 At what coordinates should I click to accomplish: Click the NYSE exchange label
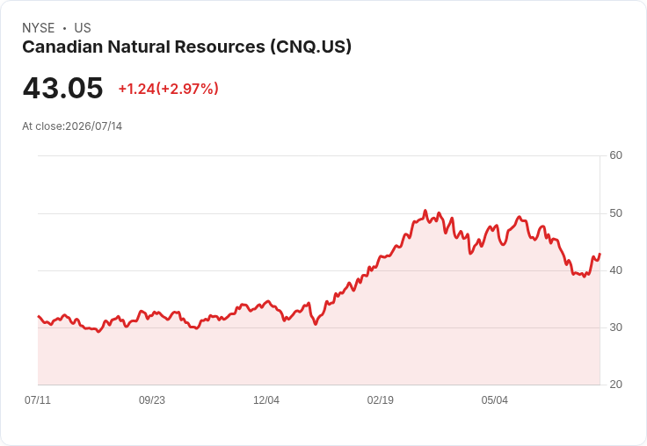point(39,28)
